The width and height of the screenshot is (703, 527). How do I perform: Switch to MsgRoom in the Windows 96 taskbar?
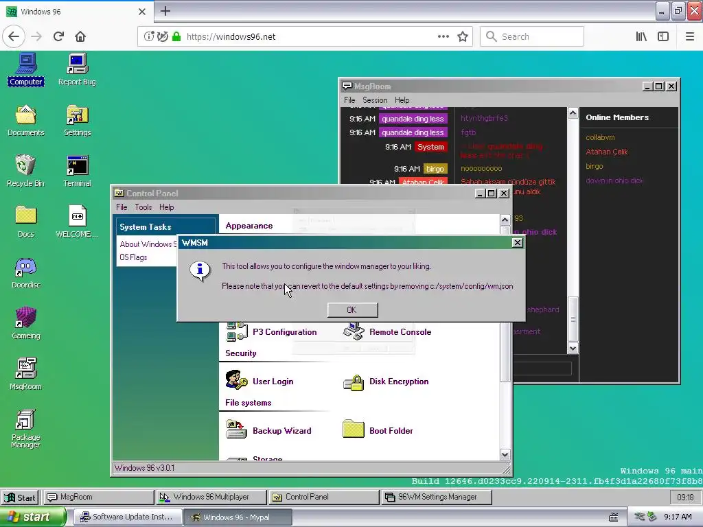pyautogui.click(x=99, y=497)
